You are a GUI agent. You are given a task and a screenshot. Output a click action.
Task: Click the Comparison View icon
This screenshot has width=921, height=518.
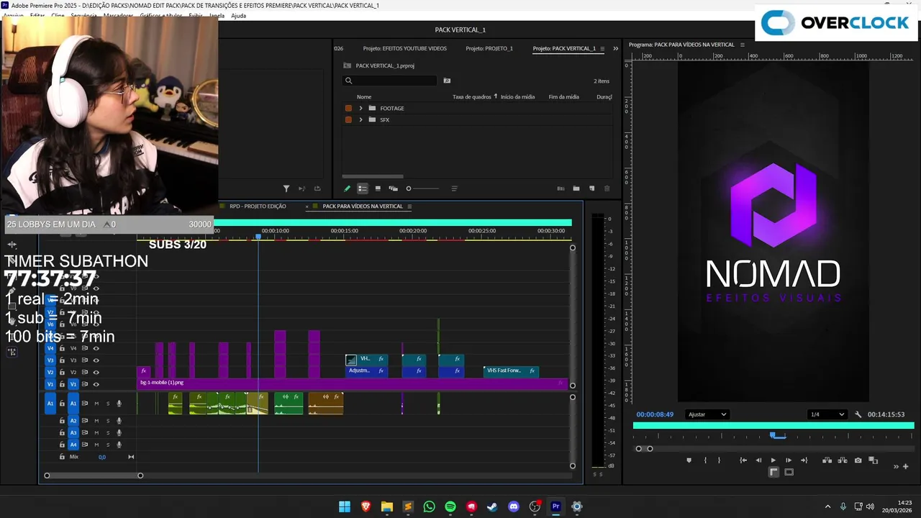[874, 460]
